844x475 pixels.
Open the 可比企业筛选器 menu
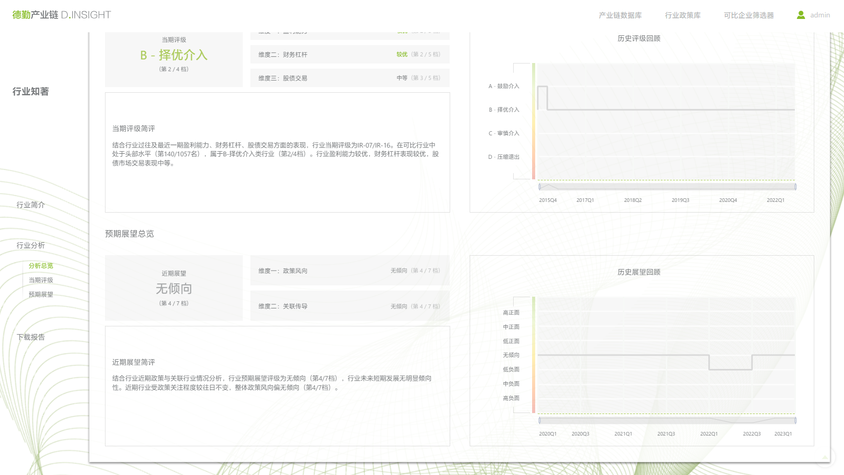click(x=749, y=15)
